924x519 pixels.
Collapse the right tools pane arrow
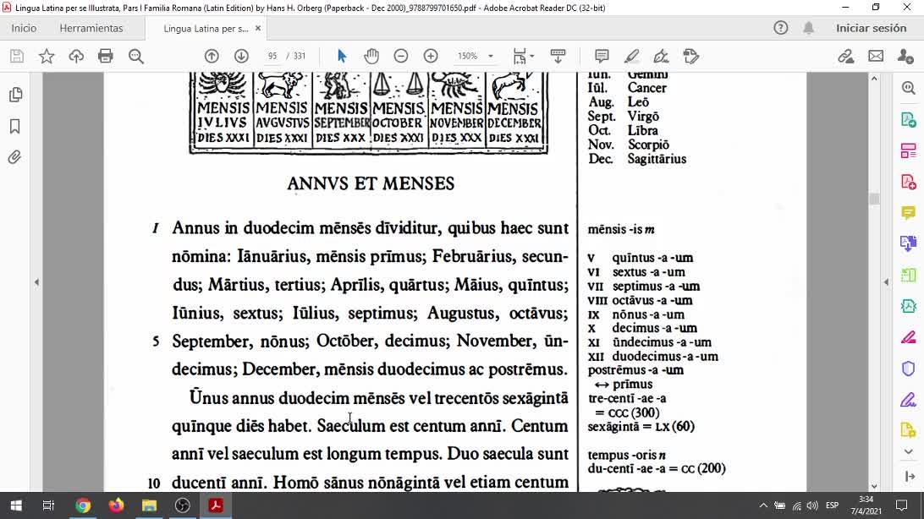886,282
